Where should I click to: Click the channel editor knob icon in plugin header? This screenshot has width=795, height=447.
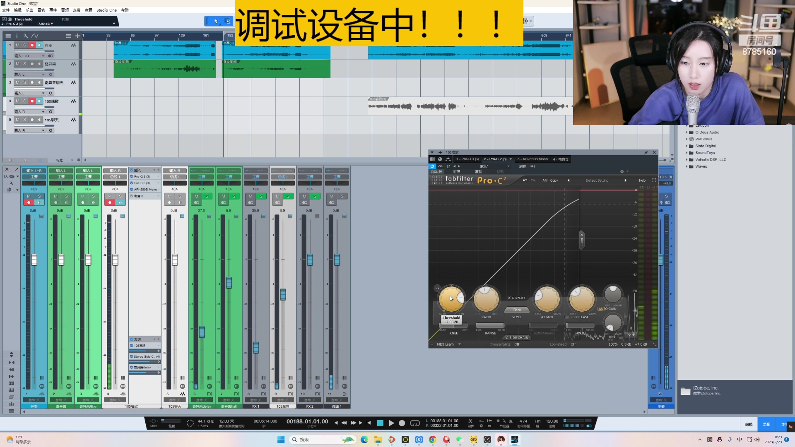(x=440, y=159)
